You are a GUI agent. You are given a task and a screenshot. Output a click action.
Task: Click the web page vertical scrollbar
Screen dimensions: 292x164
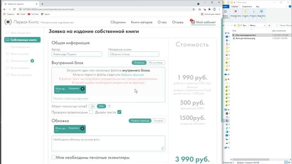[222, 71]
